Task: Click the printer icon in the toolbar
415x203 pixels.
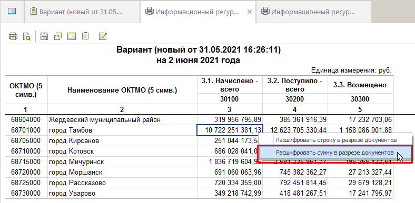Action: (13, 36)
